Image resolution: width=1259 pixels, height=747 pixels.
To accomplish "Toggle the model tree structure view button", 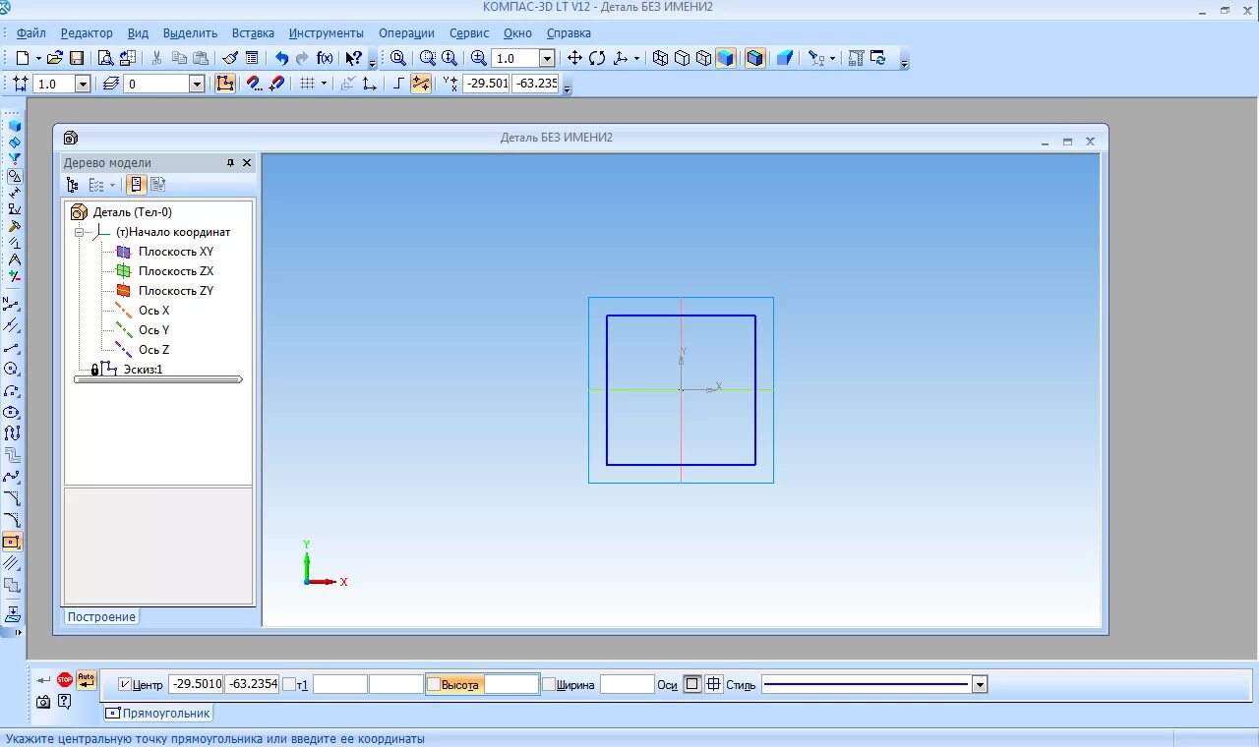I will tap(72, 184).
